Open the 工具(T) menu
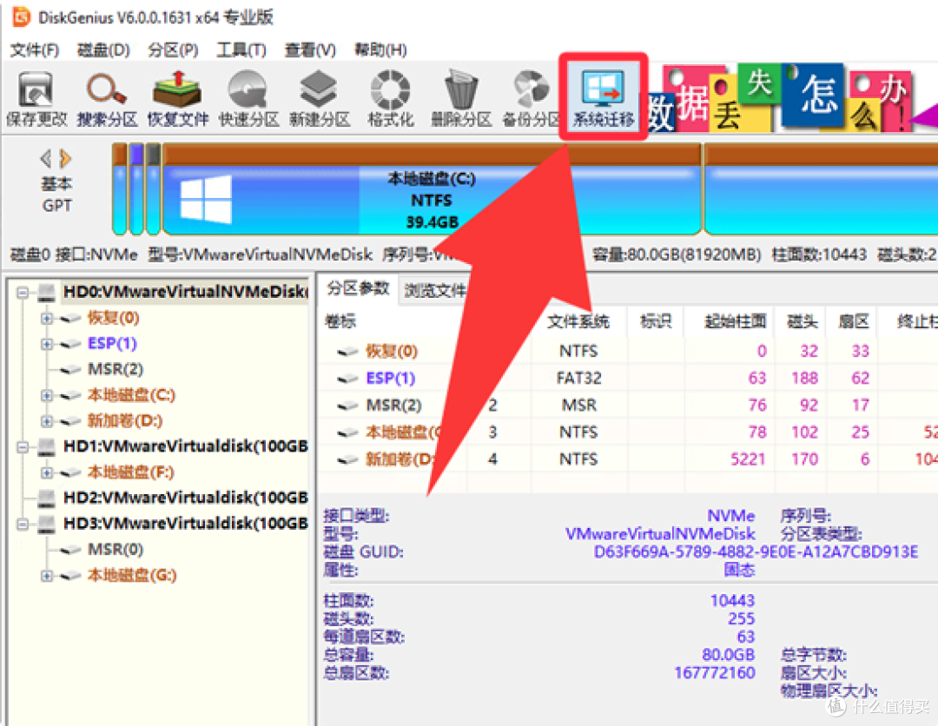This screenshot has height=726, width=938. pyautogui.click(x=241, y=49)
